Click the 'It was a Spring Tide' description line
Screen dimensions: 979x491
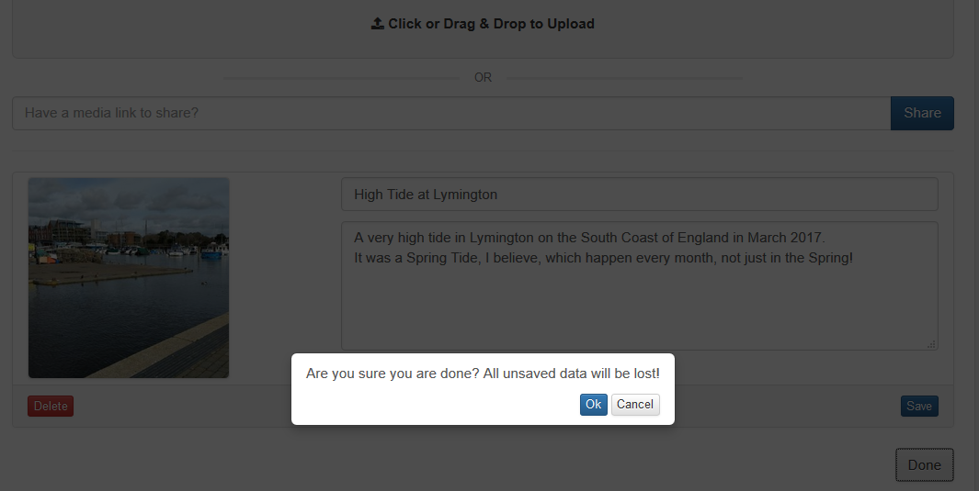(x=603, y=258)
